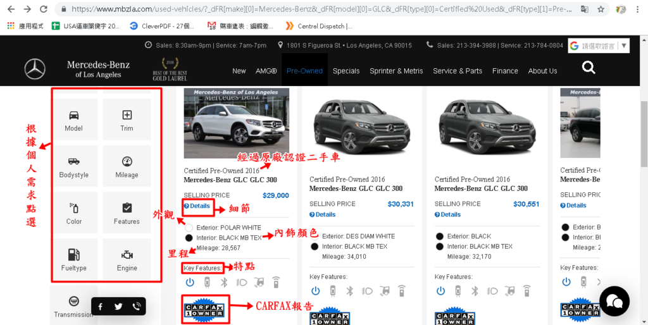This screenshot has width=648, height=325.
Task: Open the white GLC 300 vehicle photo
Action: pyautogui.click(x=237, y=123)
